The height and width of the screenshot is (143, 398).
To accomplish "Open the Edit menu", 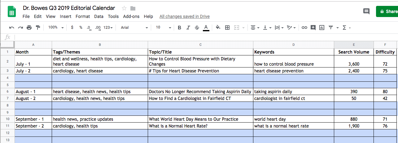I will tap(38, 16).
